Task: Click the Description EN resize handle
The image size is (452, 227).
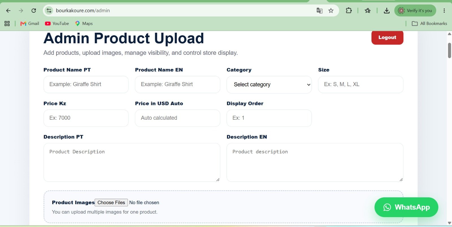Action: 401,180
